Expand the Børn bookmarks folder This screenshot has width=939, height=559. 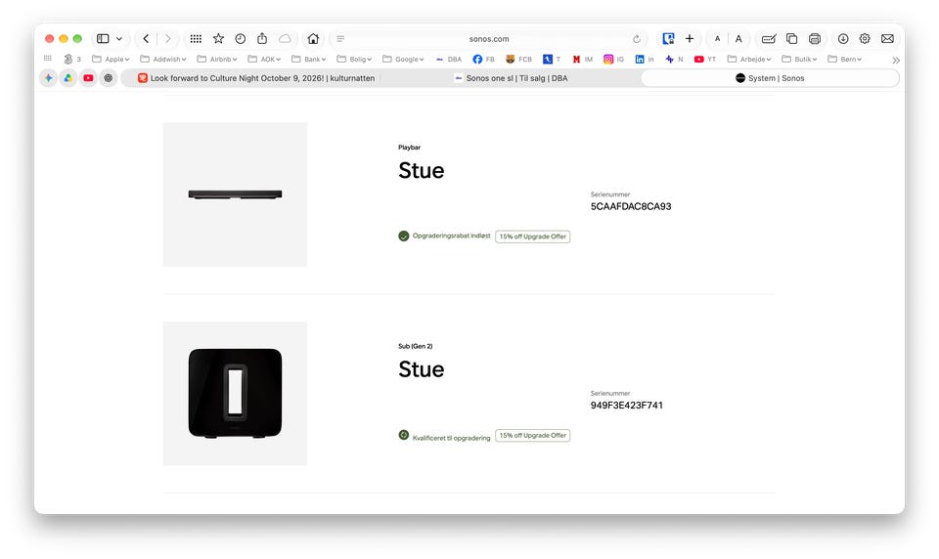845,60
